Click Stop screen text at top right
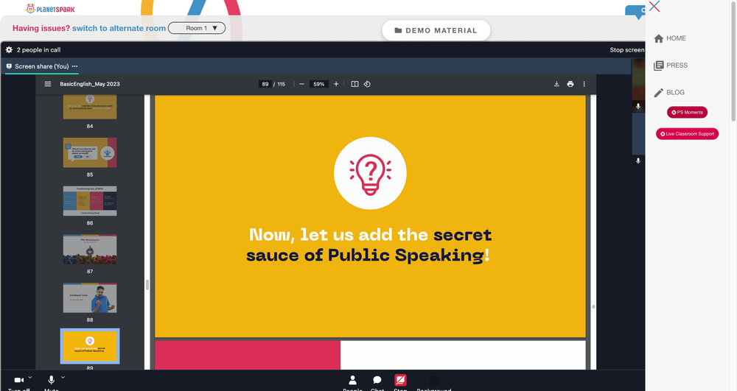 tap(627, 50)
